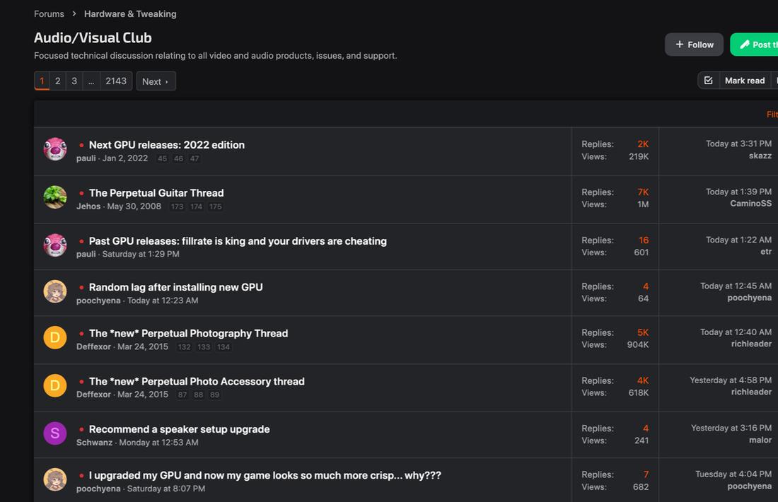Go to Next page of threads
778x502 pixels.
point(156,81)
